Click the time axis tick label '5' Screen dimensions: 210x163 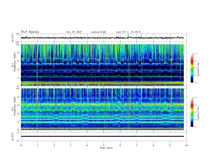pos(104,145)
